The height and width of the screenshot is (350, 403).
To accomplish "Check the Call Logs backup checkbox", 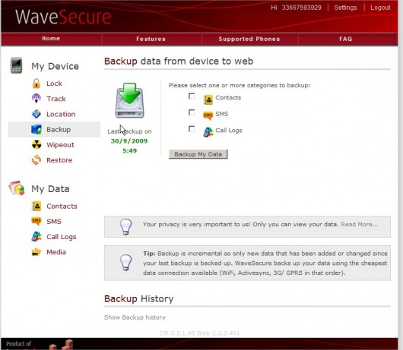I will point(192,129).
